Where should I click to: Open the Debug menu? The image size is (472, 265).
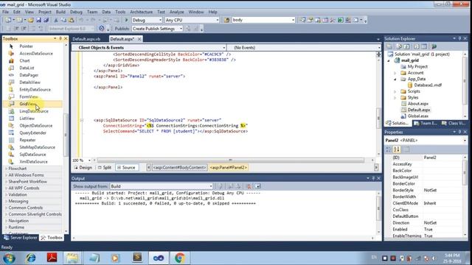[76, 12]
